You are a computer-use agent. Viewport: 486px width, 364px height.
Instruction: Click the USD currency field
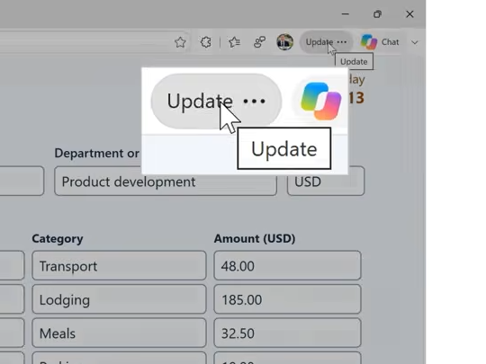point(326,181)
